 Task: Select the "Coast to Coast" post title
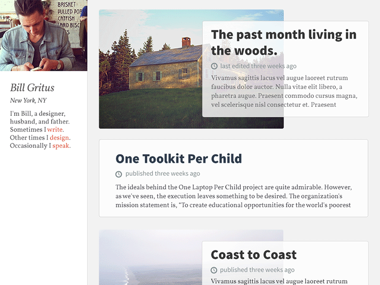pos(254,255)
